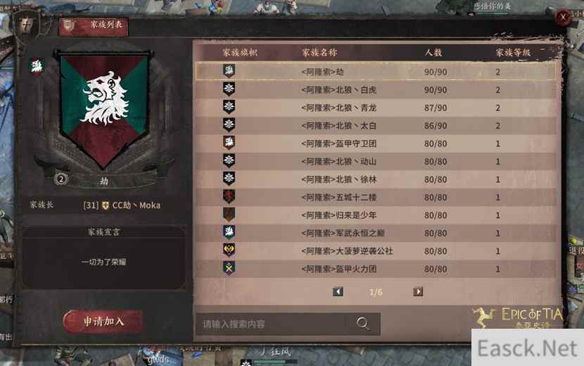Select the 盔甲守卫团 clan emblem icon
Viewport: 584px width, 366px height.
point(229,143)
